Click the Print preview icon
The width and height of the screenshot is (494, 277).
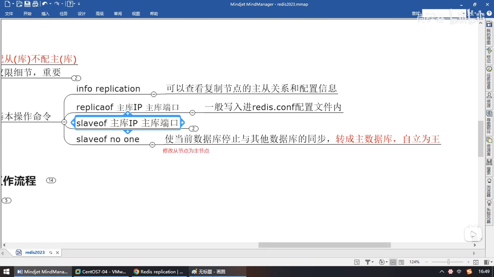36,4
